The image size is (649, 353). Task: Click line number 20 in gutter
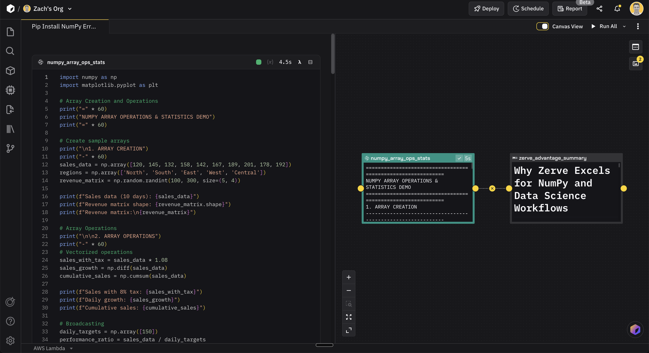45,228
